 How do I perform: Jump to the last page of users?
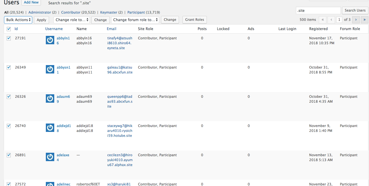pos(364,20)
